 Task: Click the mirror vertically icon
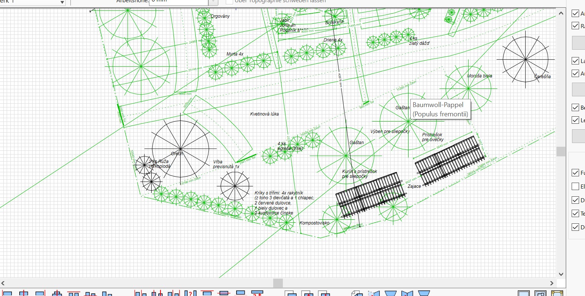pyautogui.click(x=390, y=293)
